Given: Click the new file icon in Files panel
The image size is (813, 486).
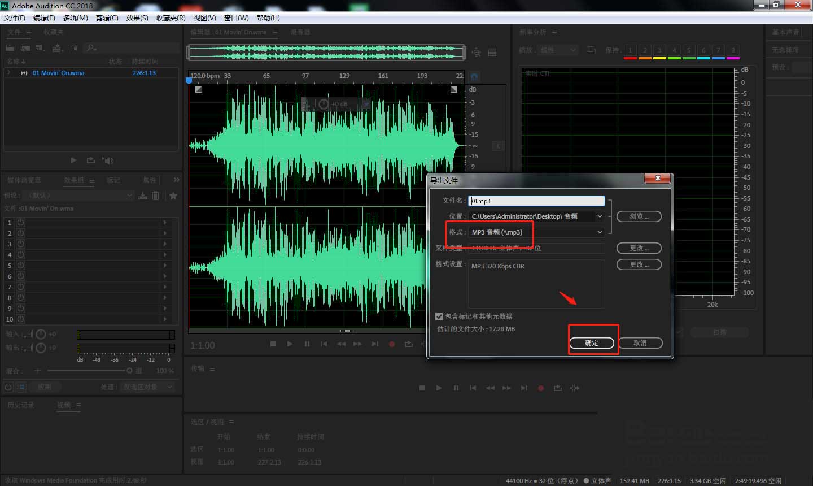Looking at the screenshot, I should [x=40, y=48].
